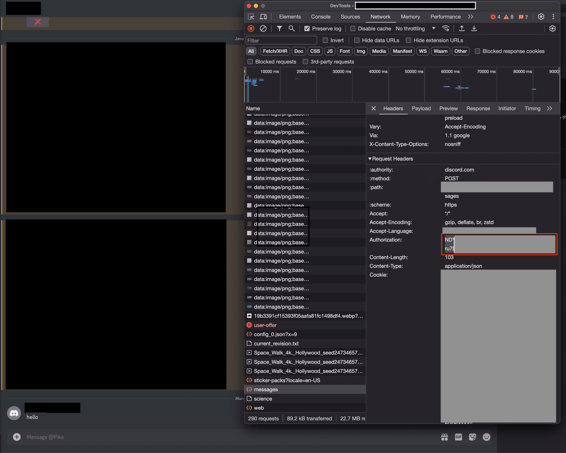Select the sticker-packs?locale=en-US request
Viewport: 566px width, 453px height.
305,380
